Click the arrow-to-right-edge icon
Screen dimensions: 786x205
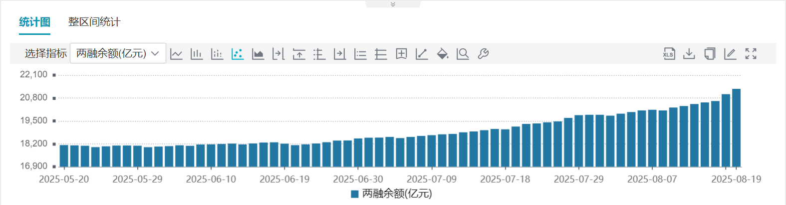(x=340, y=54)
